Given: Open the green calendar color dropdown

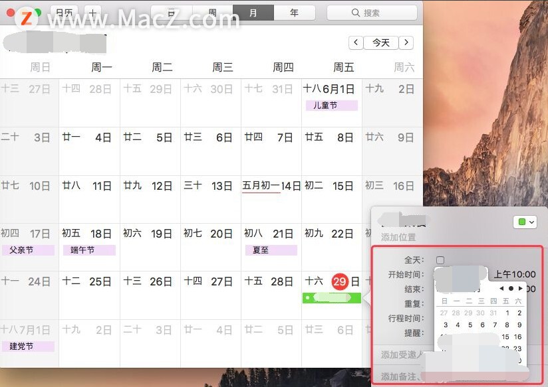Looking at the screenshot, I should (x=525, y=222).
